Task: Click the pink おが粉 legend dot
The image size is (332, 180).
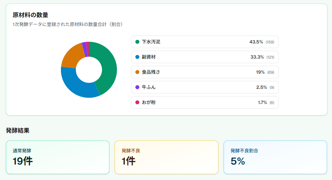Action: coord(137,102)
